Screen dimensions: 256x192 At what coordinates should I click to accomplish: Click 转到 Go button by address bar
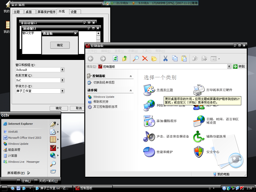[239, 66]
